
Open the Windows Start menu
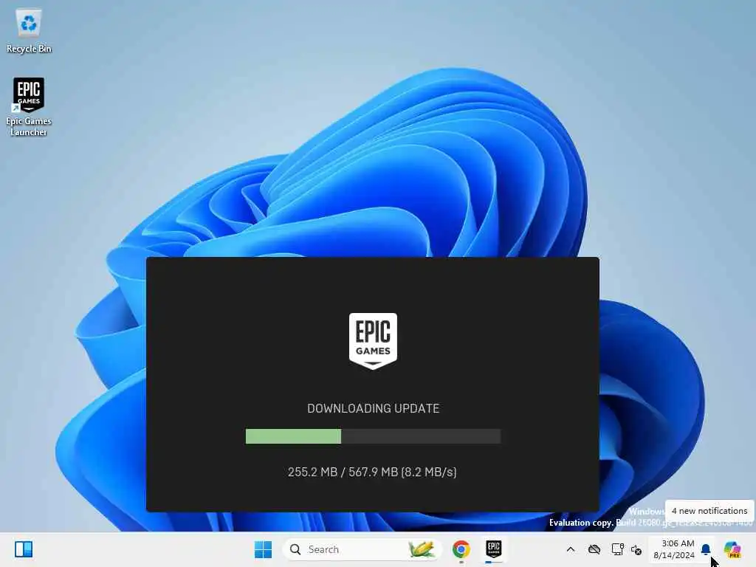click(x=263, y=549)
